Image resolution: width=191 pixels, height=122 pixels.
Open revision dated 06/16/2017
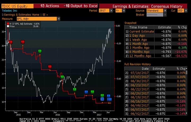155,101
